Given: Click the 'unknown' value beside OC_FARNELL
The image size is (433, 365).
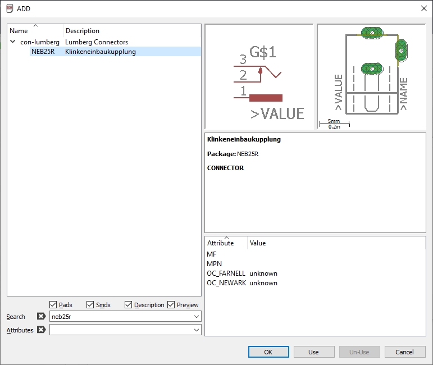Looking at the screenshot, I should [x=263, y=273].
